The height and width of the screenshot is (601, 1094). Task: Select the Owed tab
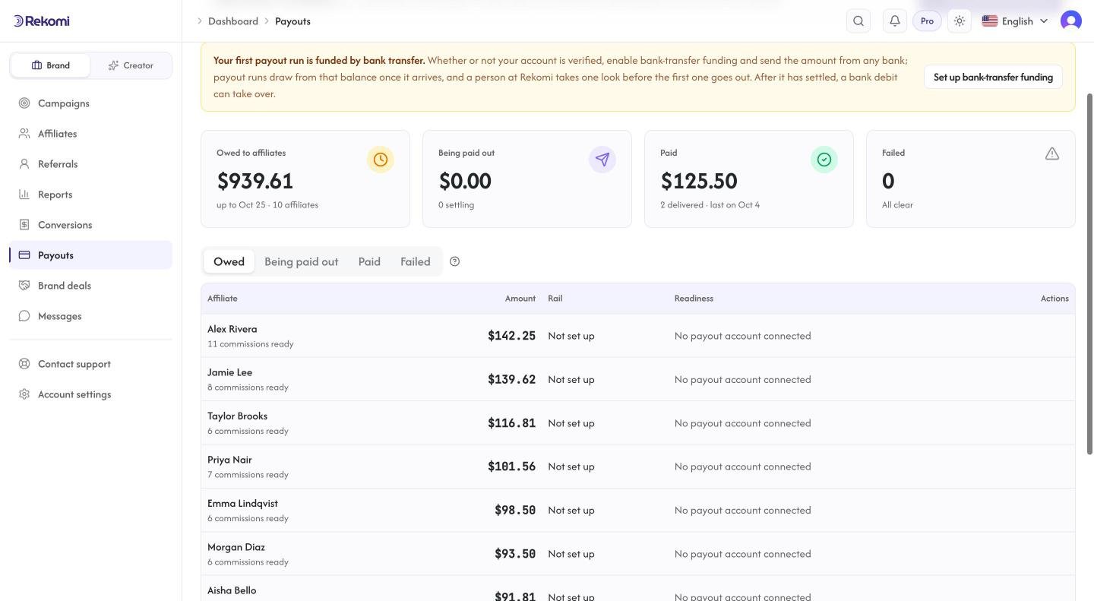click(229, 261)
